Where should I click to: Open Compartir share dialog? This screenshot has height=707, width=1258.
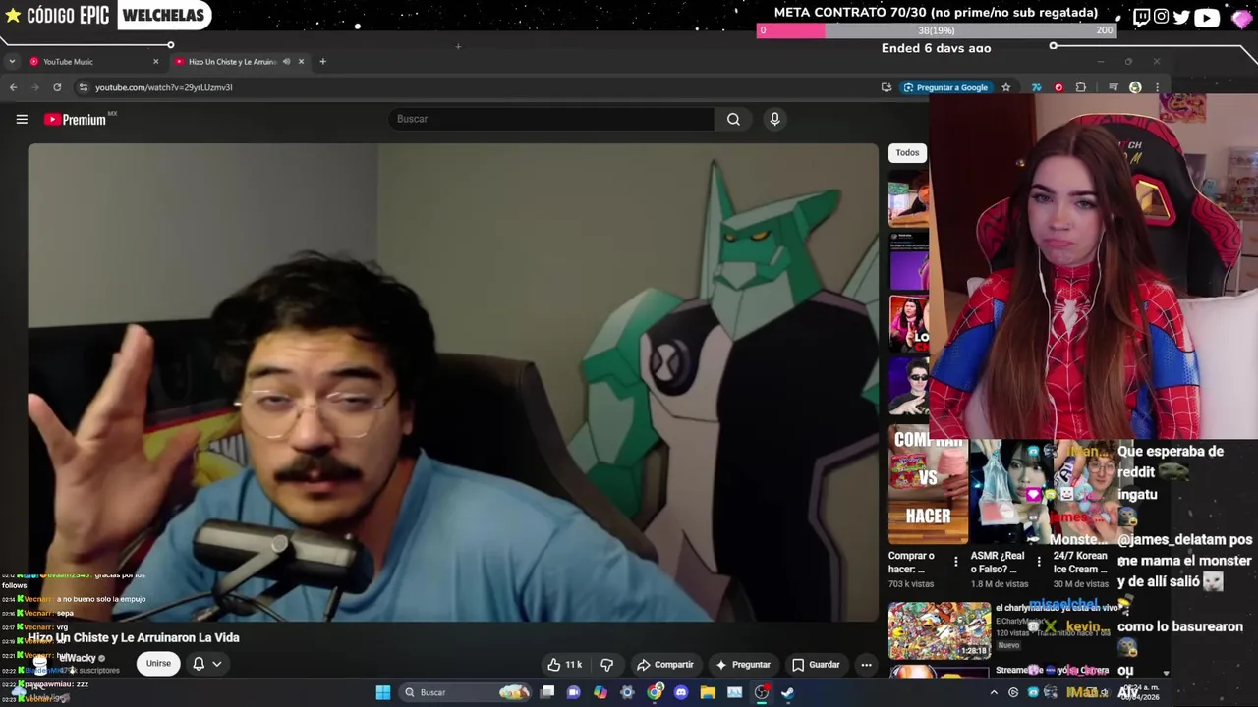coord(664,665)
